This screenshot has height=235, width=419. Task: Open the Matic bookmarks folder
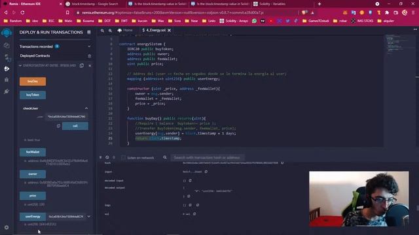point(65,21)
